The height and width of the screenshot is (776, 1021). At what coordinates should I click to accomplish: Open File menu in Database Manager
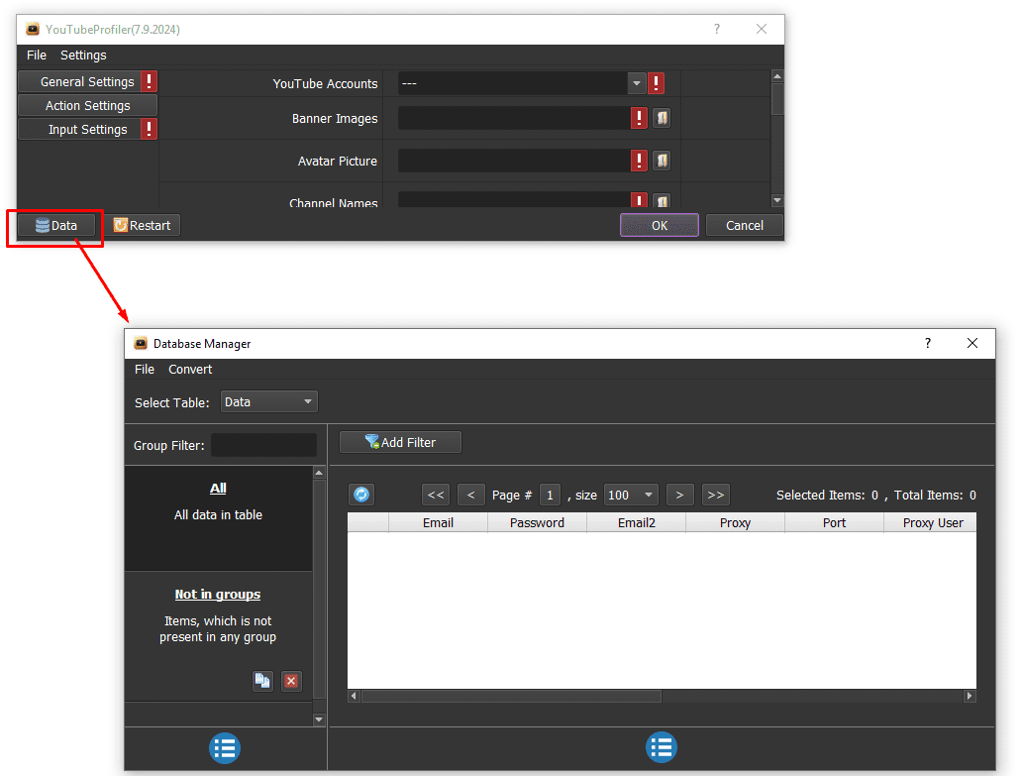(x=145, y=370)
